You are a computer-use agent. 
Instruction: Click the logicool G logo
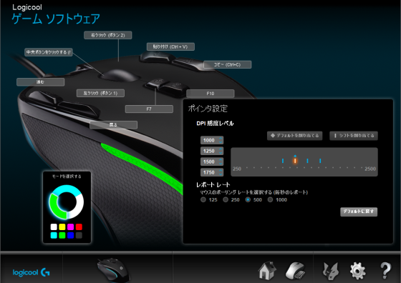(32, 272)
